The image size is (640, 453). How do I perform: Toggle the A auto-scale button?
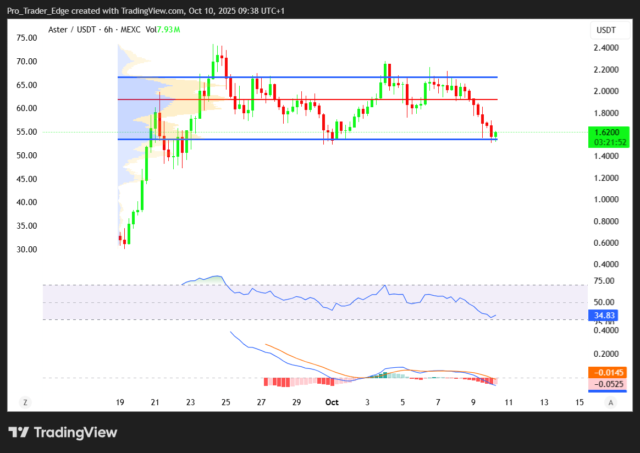(610, 402)
